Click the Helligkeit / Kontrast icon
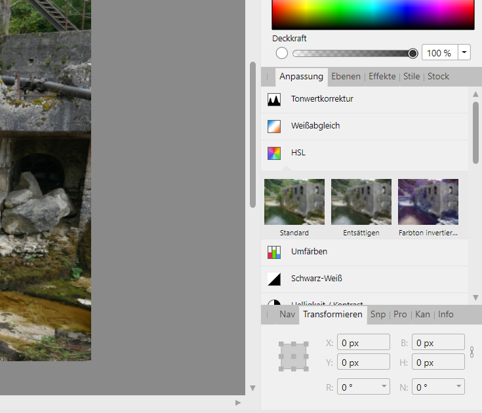Image resolution: width=482 pixels, height=413 pixels. (x=274, y=302)
